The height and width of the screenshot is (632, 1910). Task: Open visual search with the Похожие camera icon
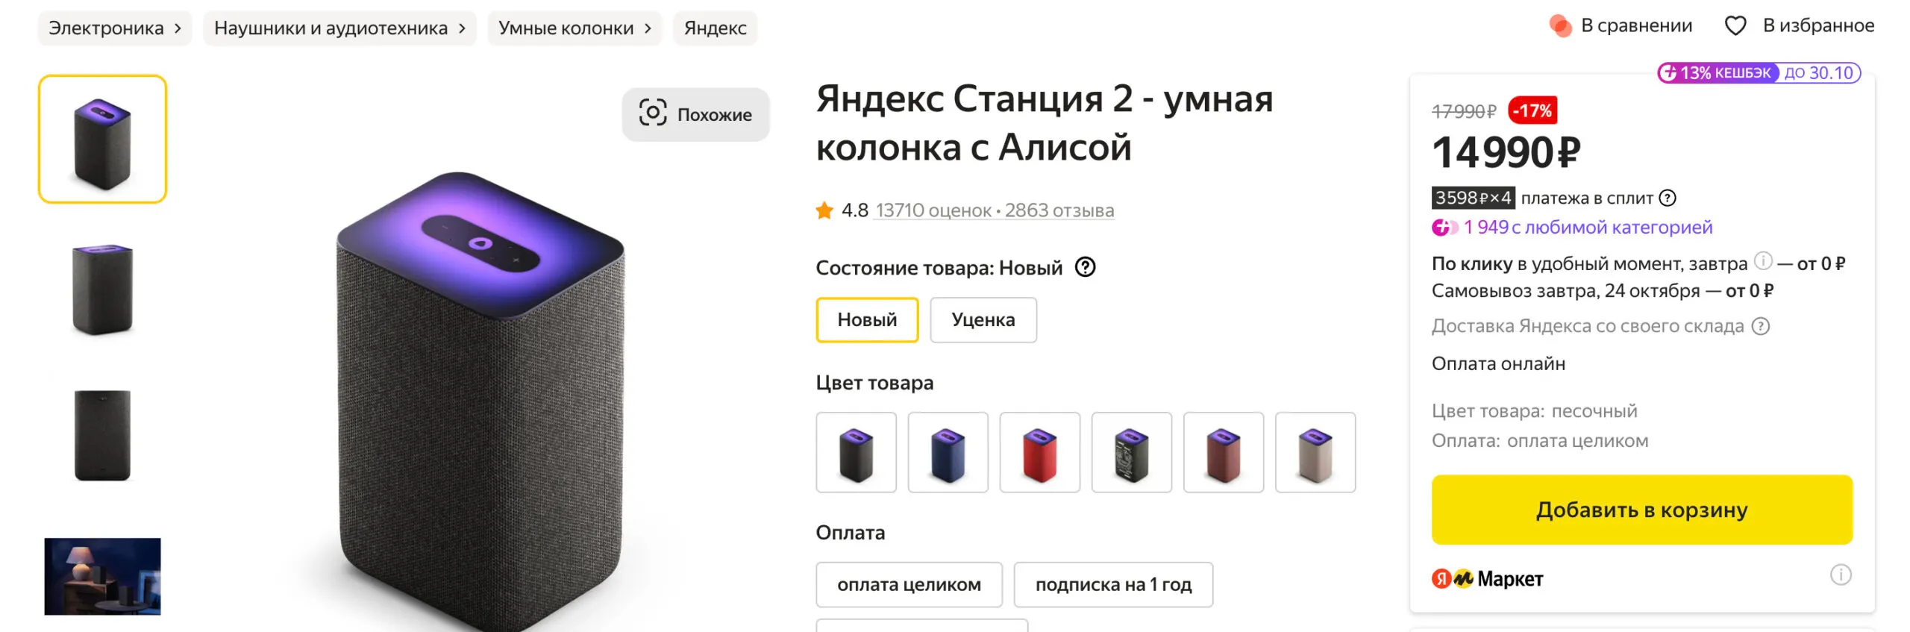[x=653, y=113]
